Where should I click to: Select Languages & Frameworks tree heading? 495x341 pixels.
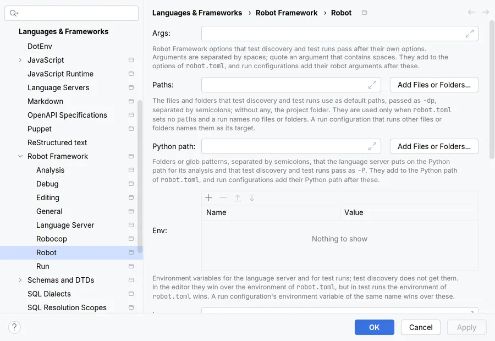[x=63, y=31]
